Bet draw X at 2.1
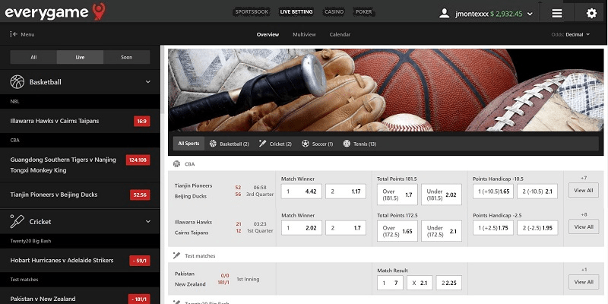The width and height of the screenshot is (608, 304). click(x=420, y=283)
